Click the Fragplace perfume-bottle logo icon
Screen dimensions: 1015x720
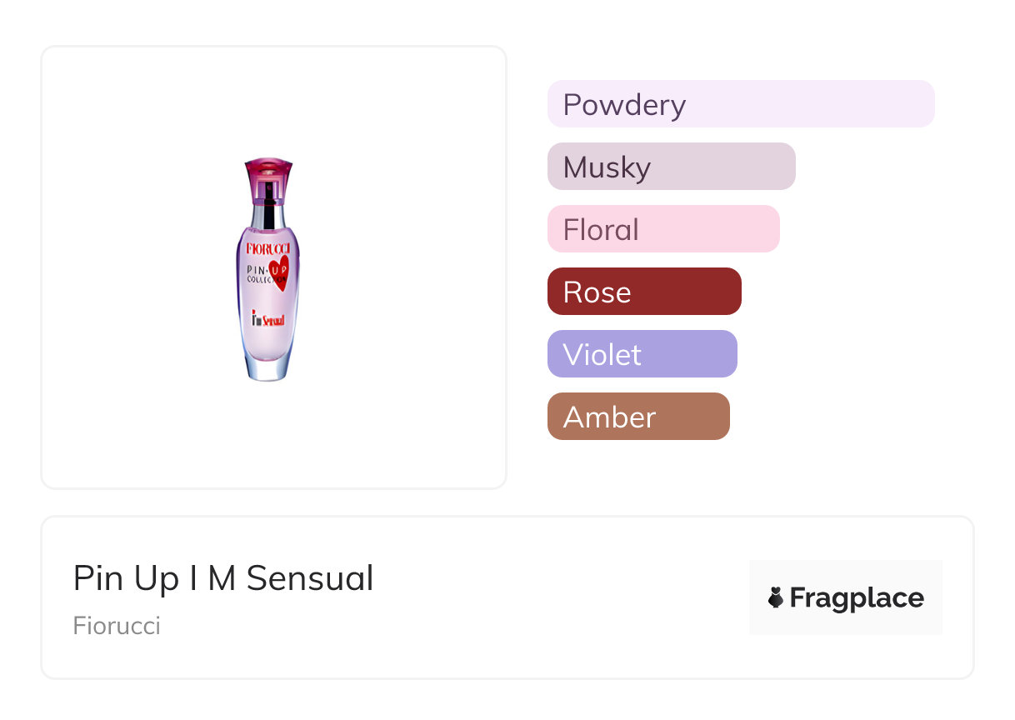pyautogui.click(x=776, y=597)
